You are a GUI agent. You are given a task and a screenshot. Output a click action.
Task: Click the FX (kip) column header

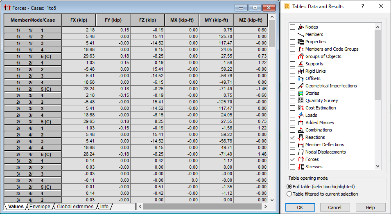coord(79,20)
